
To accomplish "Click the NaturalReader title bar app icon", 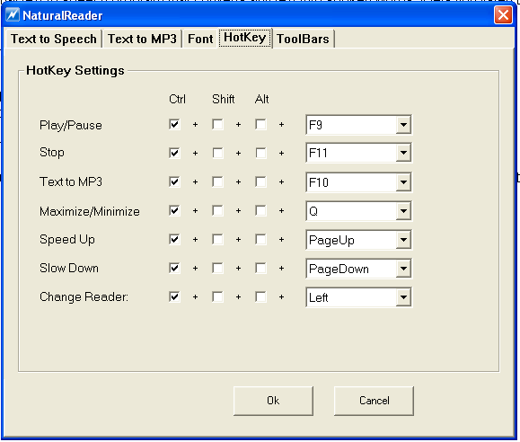I will (x=13, y=15).
